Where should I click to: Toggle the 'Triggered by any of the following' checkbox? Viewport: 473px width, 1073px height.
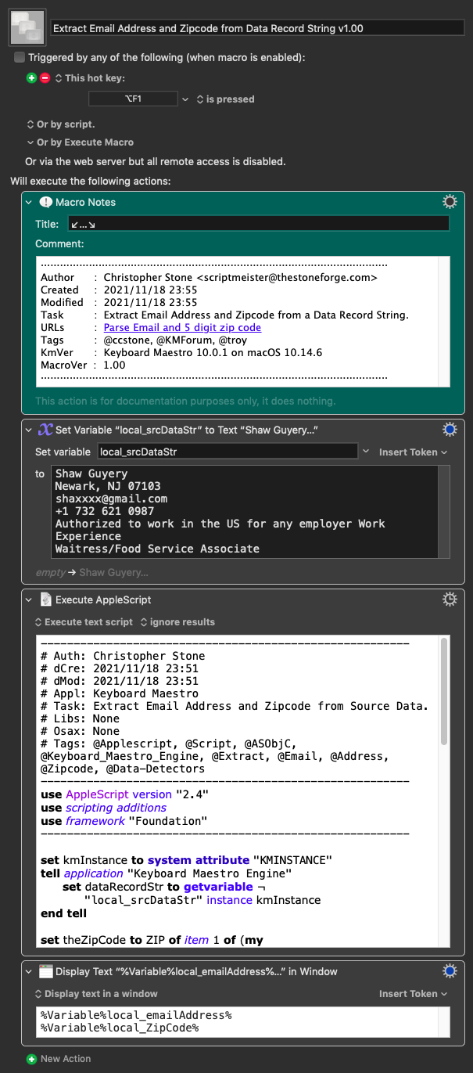[x=20, y=58]
